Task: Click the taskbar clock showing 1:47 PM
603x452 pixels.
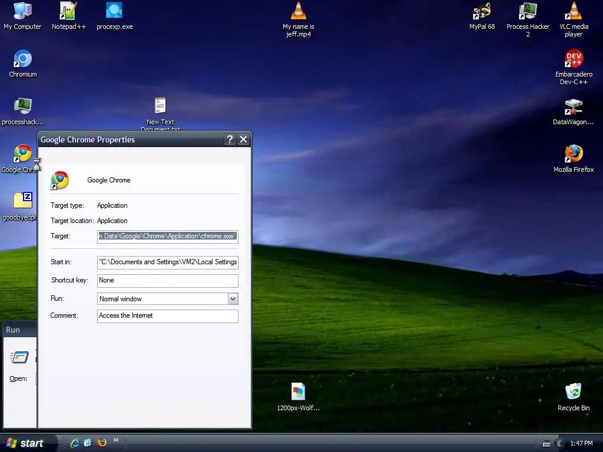Action: [x=581, y=443]
